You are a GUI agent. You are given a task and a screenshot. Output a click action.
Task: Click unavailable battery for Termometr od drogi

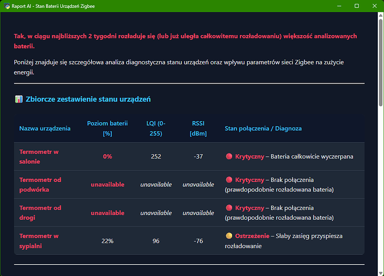coord(107,213)
